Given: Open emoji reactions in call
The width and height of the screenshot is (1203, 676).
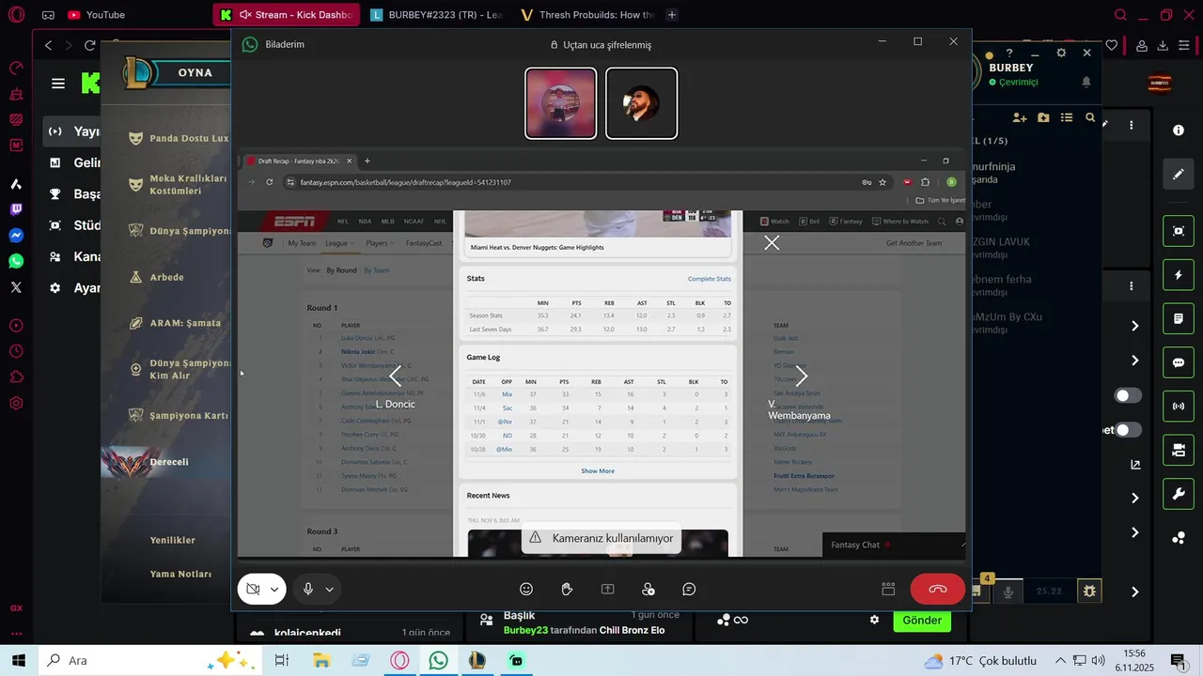Looking at the screenshot, I should click(x=526, y=590).
